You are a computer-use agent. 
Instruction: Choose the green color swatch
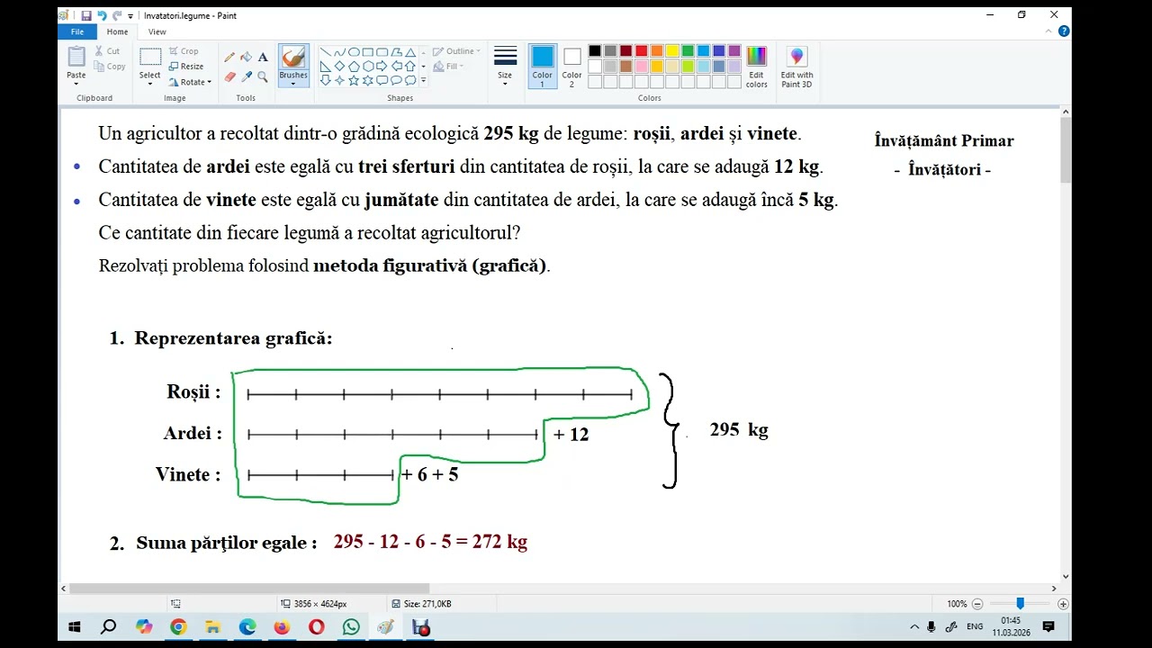(688, 51)
